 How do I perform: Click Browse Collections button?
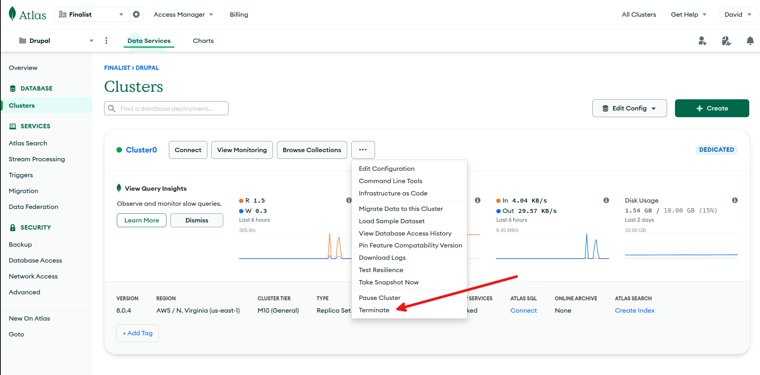click(312, 150)
